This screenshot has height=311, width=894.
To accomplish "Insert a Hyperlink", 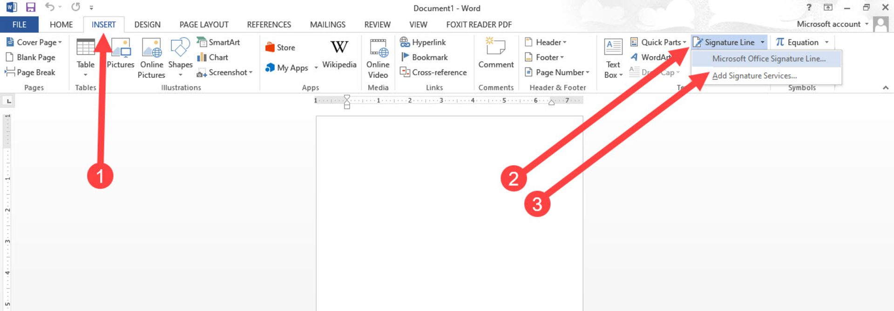I will [423, 42].
